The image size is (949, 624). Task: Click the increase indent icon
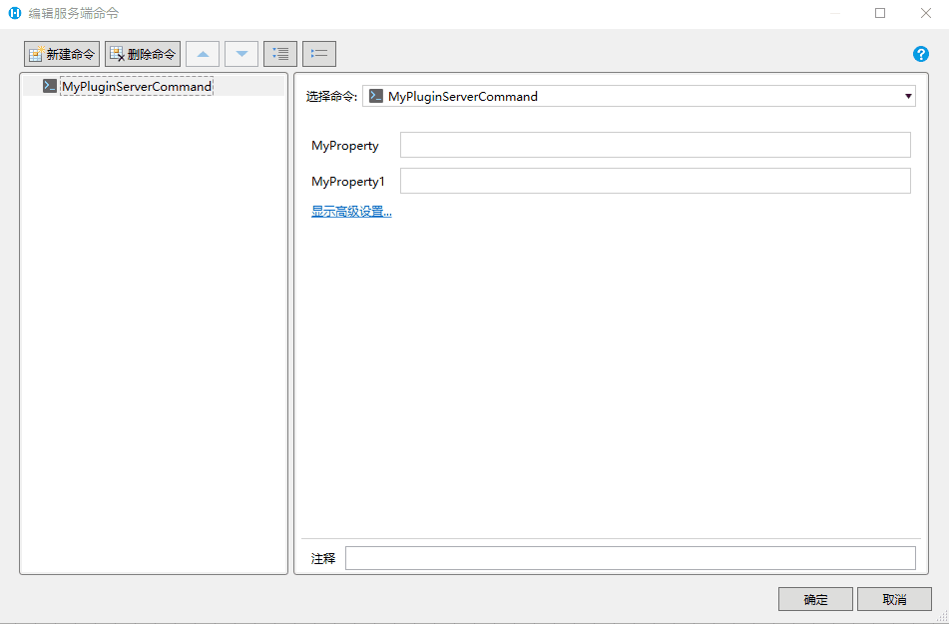click(x=280, y=54)
